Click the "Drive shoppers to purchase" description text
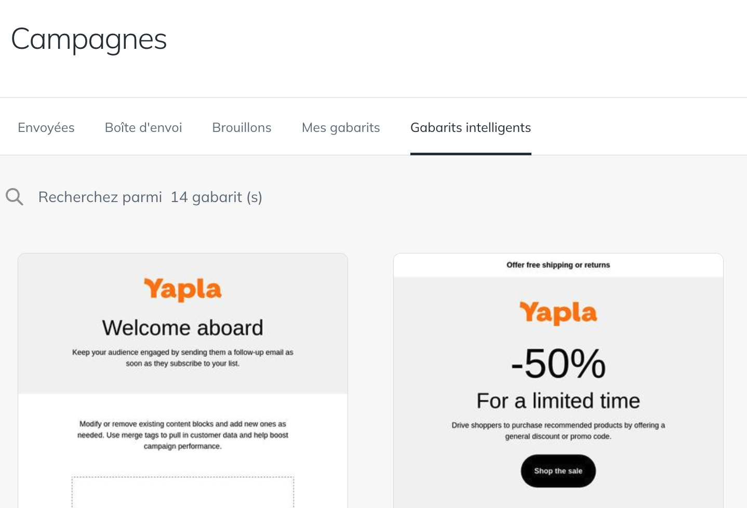Viewport: 747px width, 508px height. coord(558,431)
